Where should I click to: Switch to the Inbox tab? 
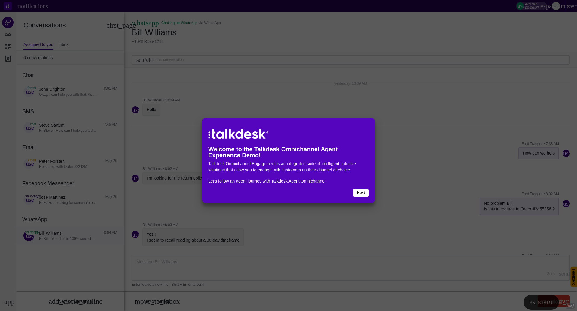tap(63, 44)
